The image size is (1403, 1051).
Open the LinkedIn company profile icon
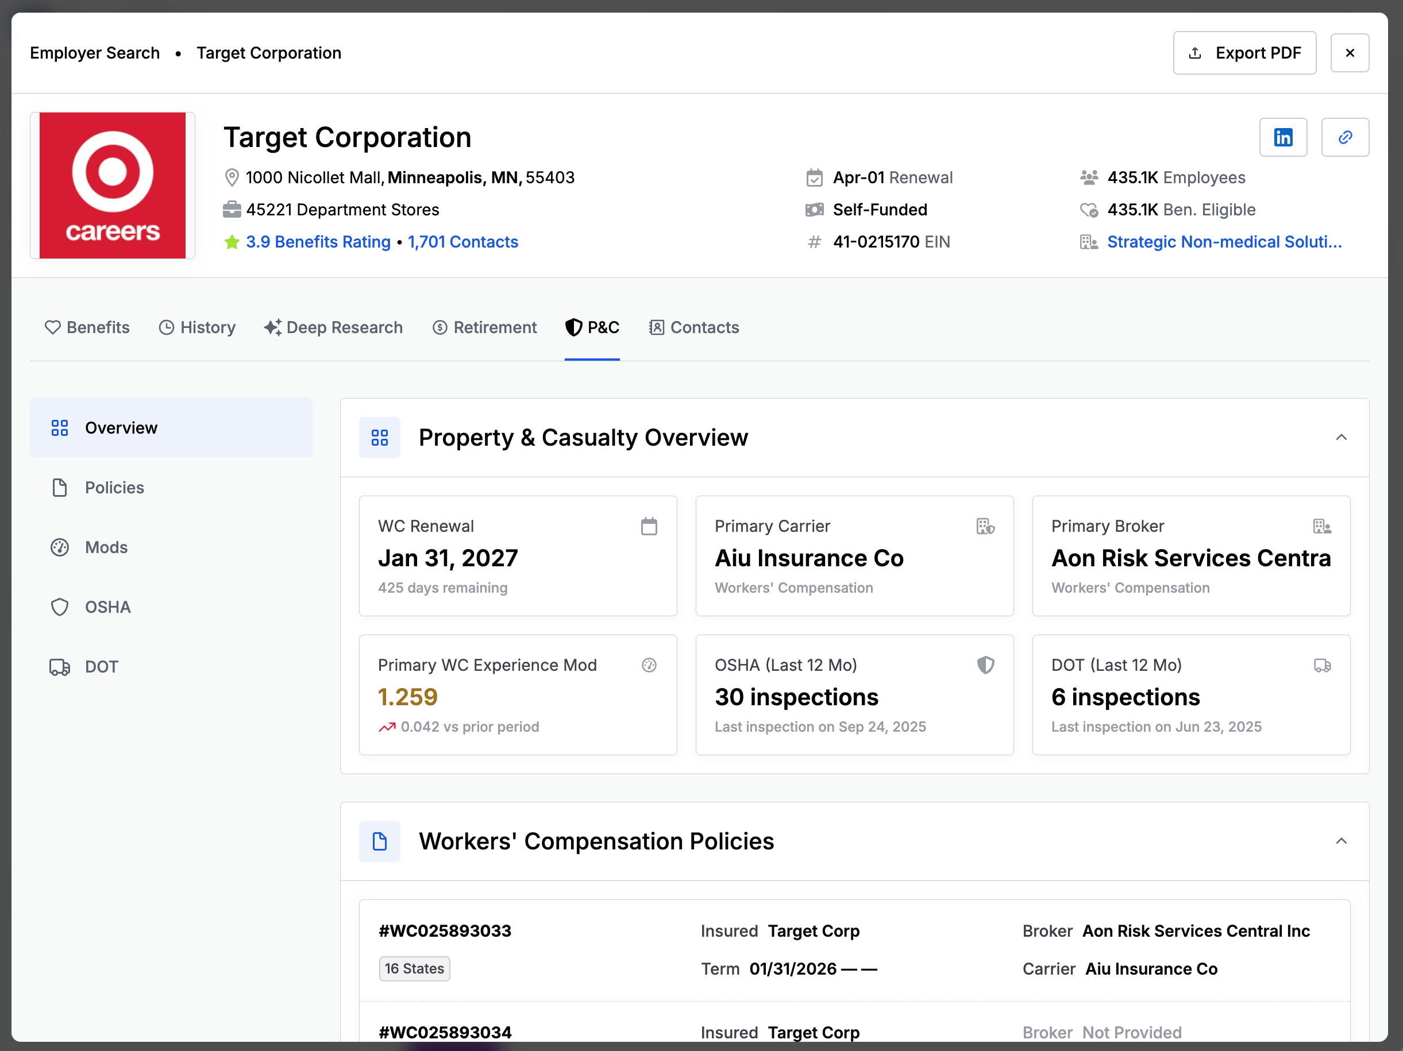pos(1282,137)
